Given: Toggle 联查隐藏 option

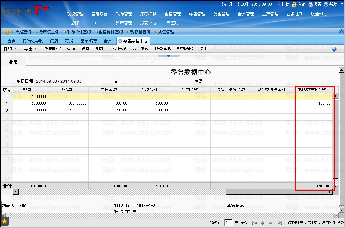Looking at the screenshot, I should (x=163, y=49).
